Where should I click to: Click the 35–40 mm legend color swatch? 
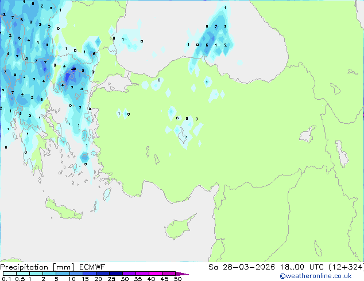pos(142,274)
